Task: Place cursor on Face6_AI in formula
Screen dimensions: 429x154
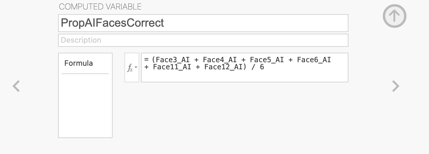Action: point(314,60)
